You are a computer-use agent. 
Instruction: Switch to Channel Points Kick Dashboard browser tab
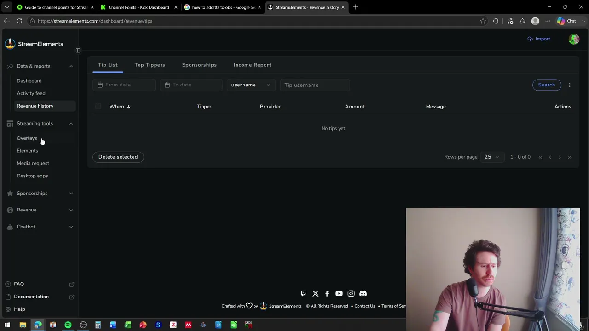click(x=139, y=7)
